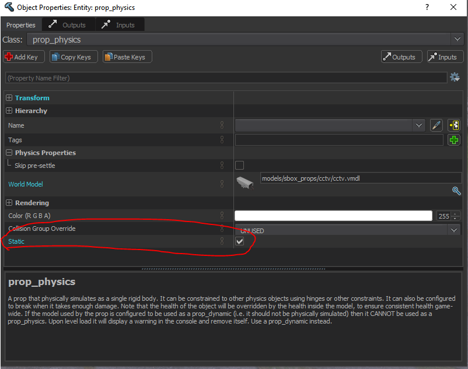Uncheck the Static checkbox

(x=239, y=241)
